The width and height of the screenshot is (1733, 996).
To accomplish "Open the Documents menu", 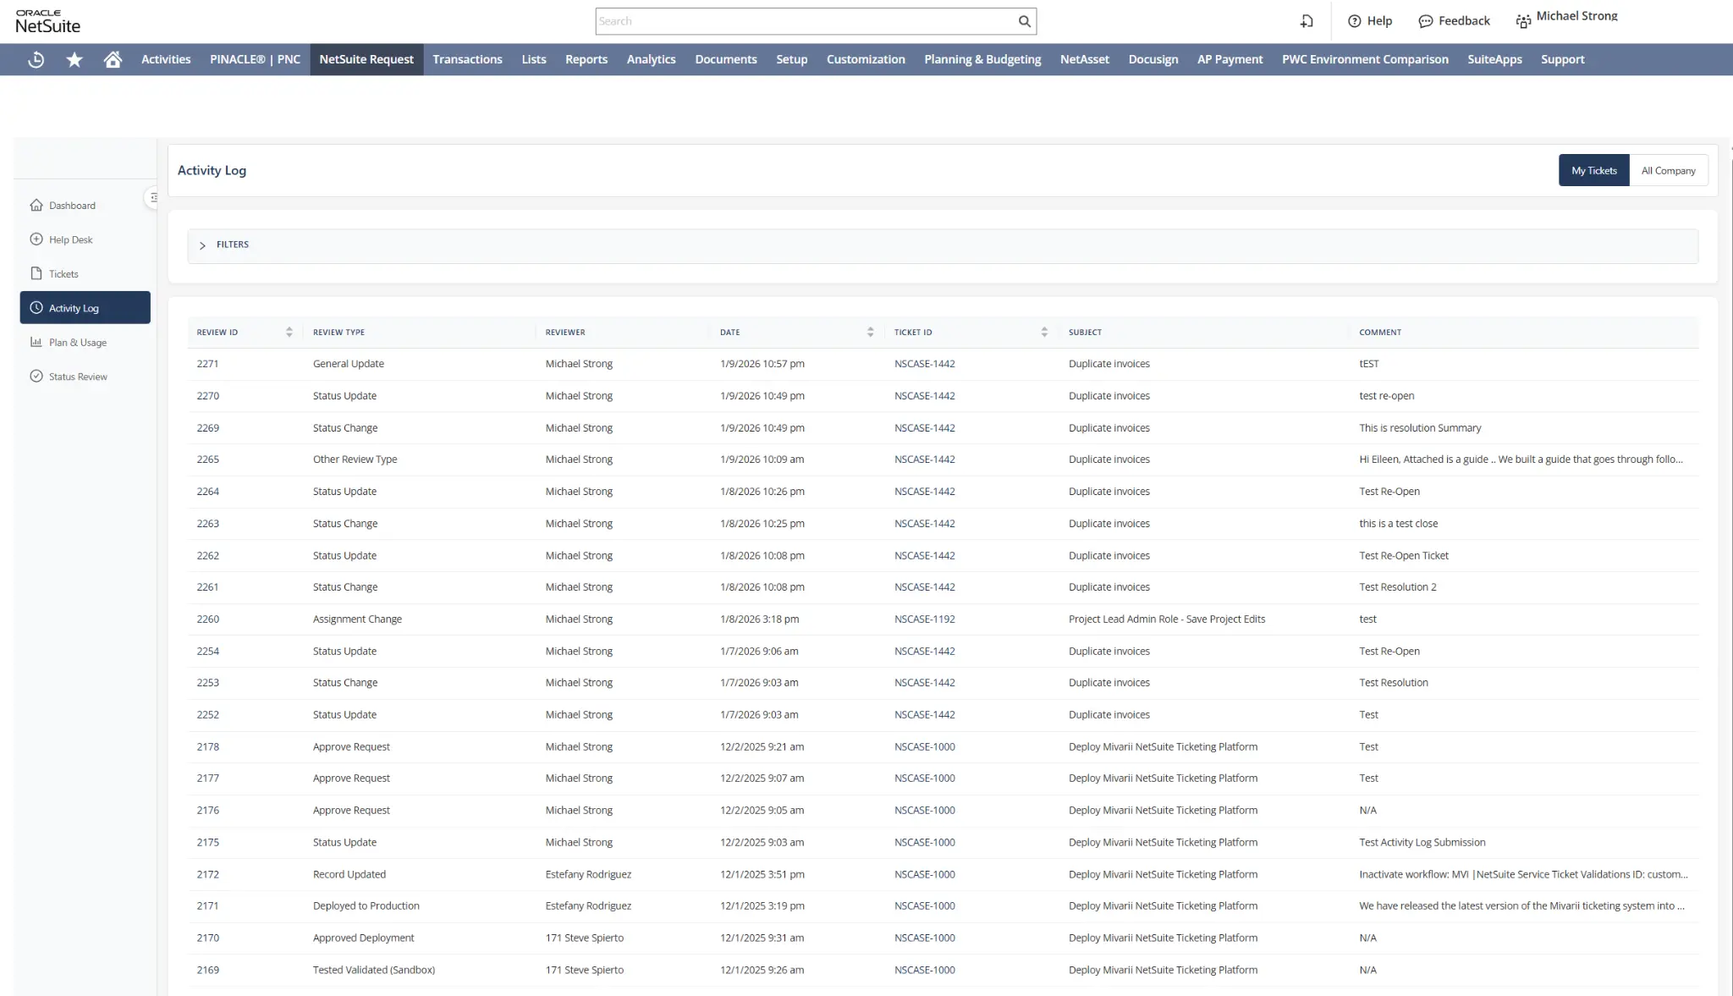I will point(726,59).
